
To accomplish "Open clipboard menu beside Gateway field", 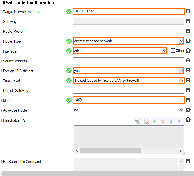I will coord(189,21).
